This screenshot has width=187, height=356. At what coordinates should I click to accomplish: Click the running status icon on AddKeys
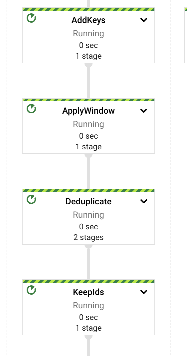tap(31, 18)
